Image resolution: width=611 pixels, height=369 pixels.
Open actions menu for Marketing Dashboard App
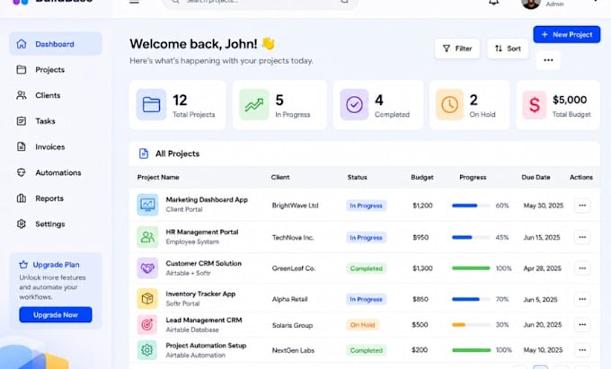pos(582,205)
